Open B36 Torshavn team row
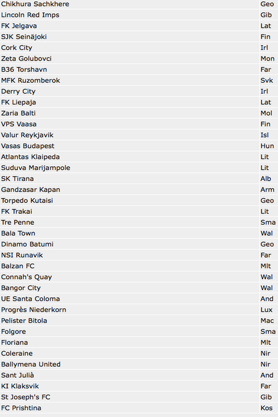 click(x=24, y=69)
